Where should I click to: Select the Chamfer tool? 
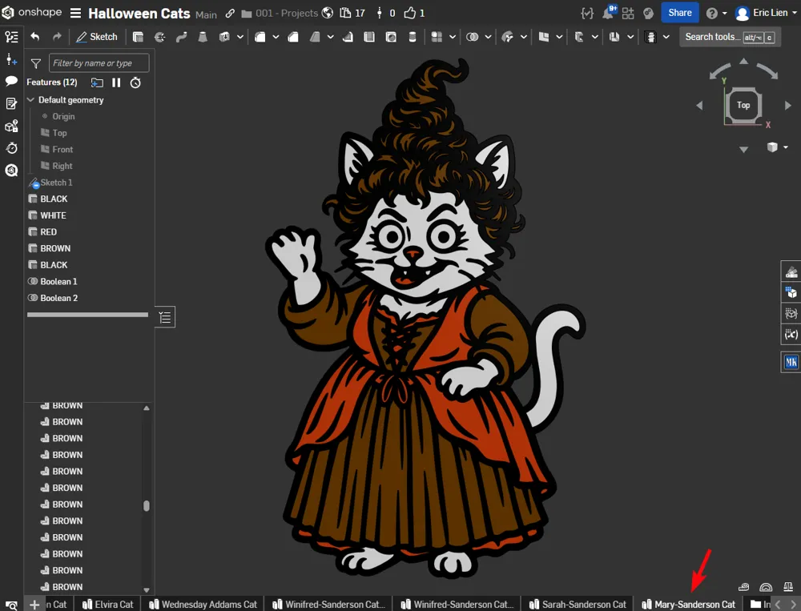[x=293, y=37]
